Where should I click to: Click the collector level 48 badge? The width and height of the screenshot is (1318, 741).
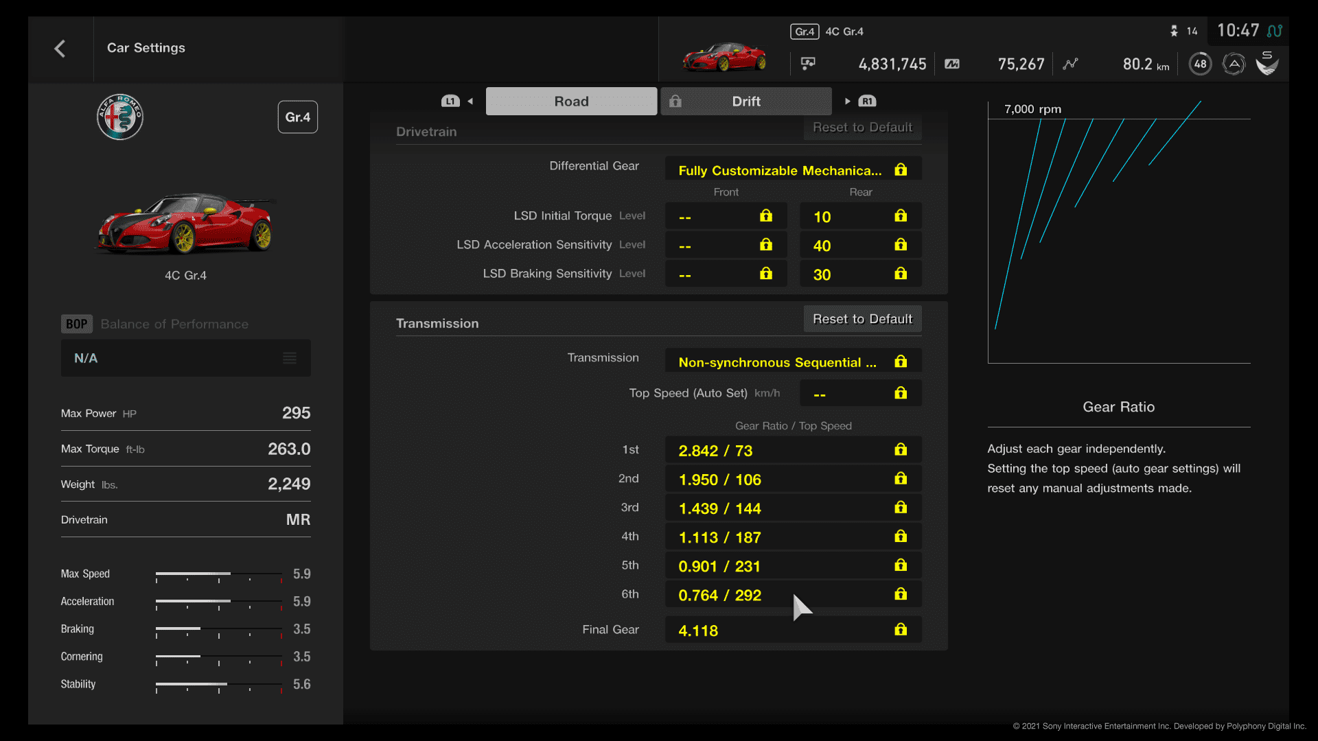click(1200, 64)
